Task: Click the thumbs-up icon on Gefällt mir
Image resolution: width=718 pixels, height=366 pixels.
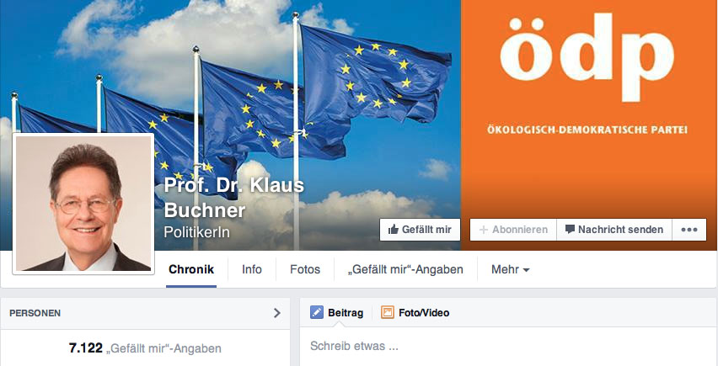Action: (393, 230)
